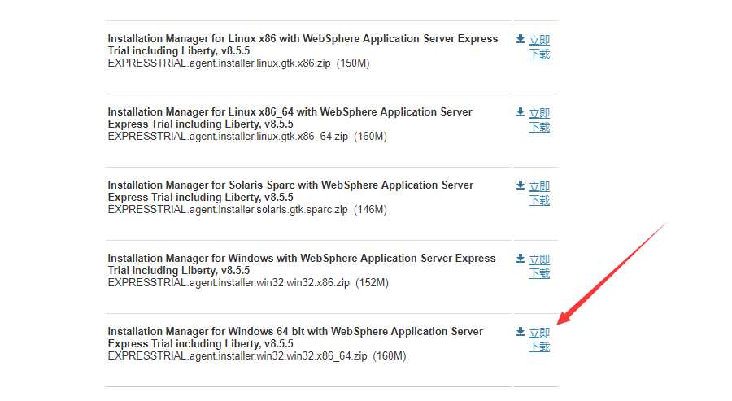Open 立即下載 link for Linux x86 package

point(539,46)
